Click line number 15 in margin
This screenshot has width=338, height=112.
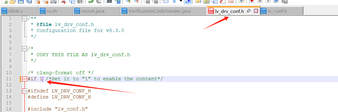(x=9, y=103)
